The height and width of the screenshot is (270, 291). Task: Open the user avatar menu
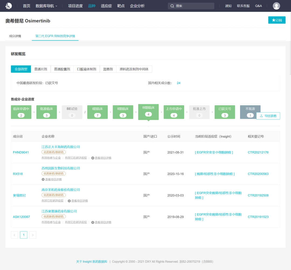[276, 6]
